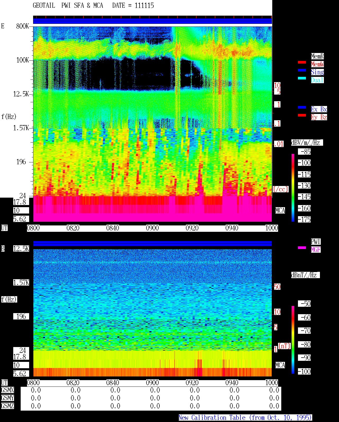Click the blue mode bar above E spectrogram
339x422 pixels.
(x=152, y=21)
